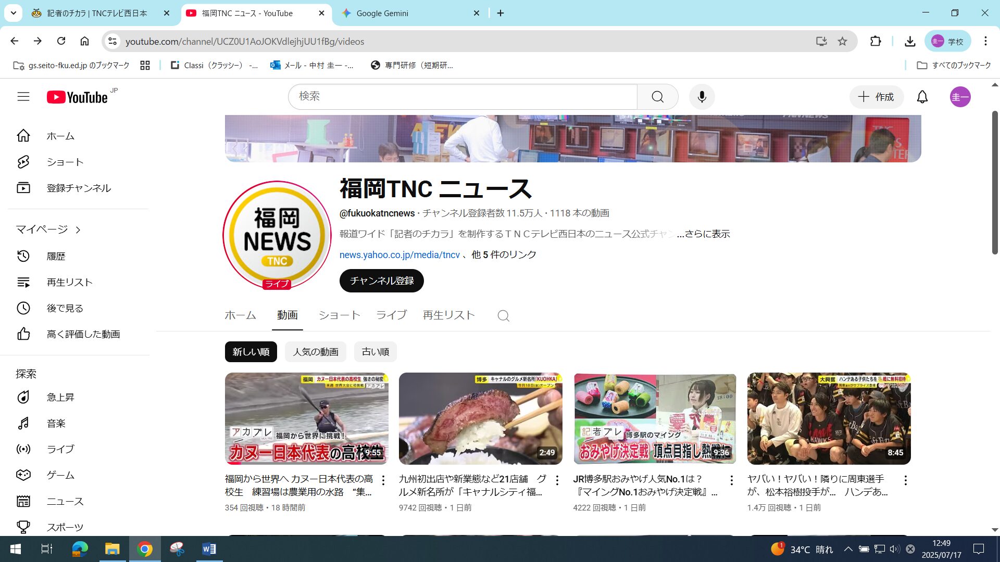Click the search magnifier button
The width and height of the screenshot is (1000, 562).
click(657, 97)
